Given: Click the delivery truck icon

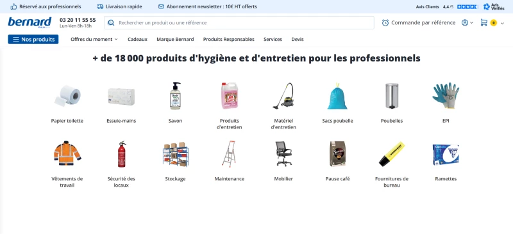Looking at the screenshot, I should coord(100,6).
